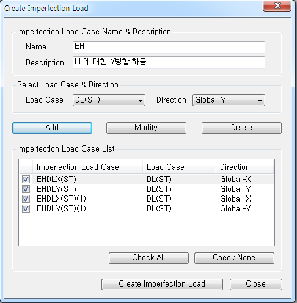Click the Check All button
The height and width of the screenshot is (303, 297).
tap(148, 258)
